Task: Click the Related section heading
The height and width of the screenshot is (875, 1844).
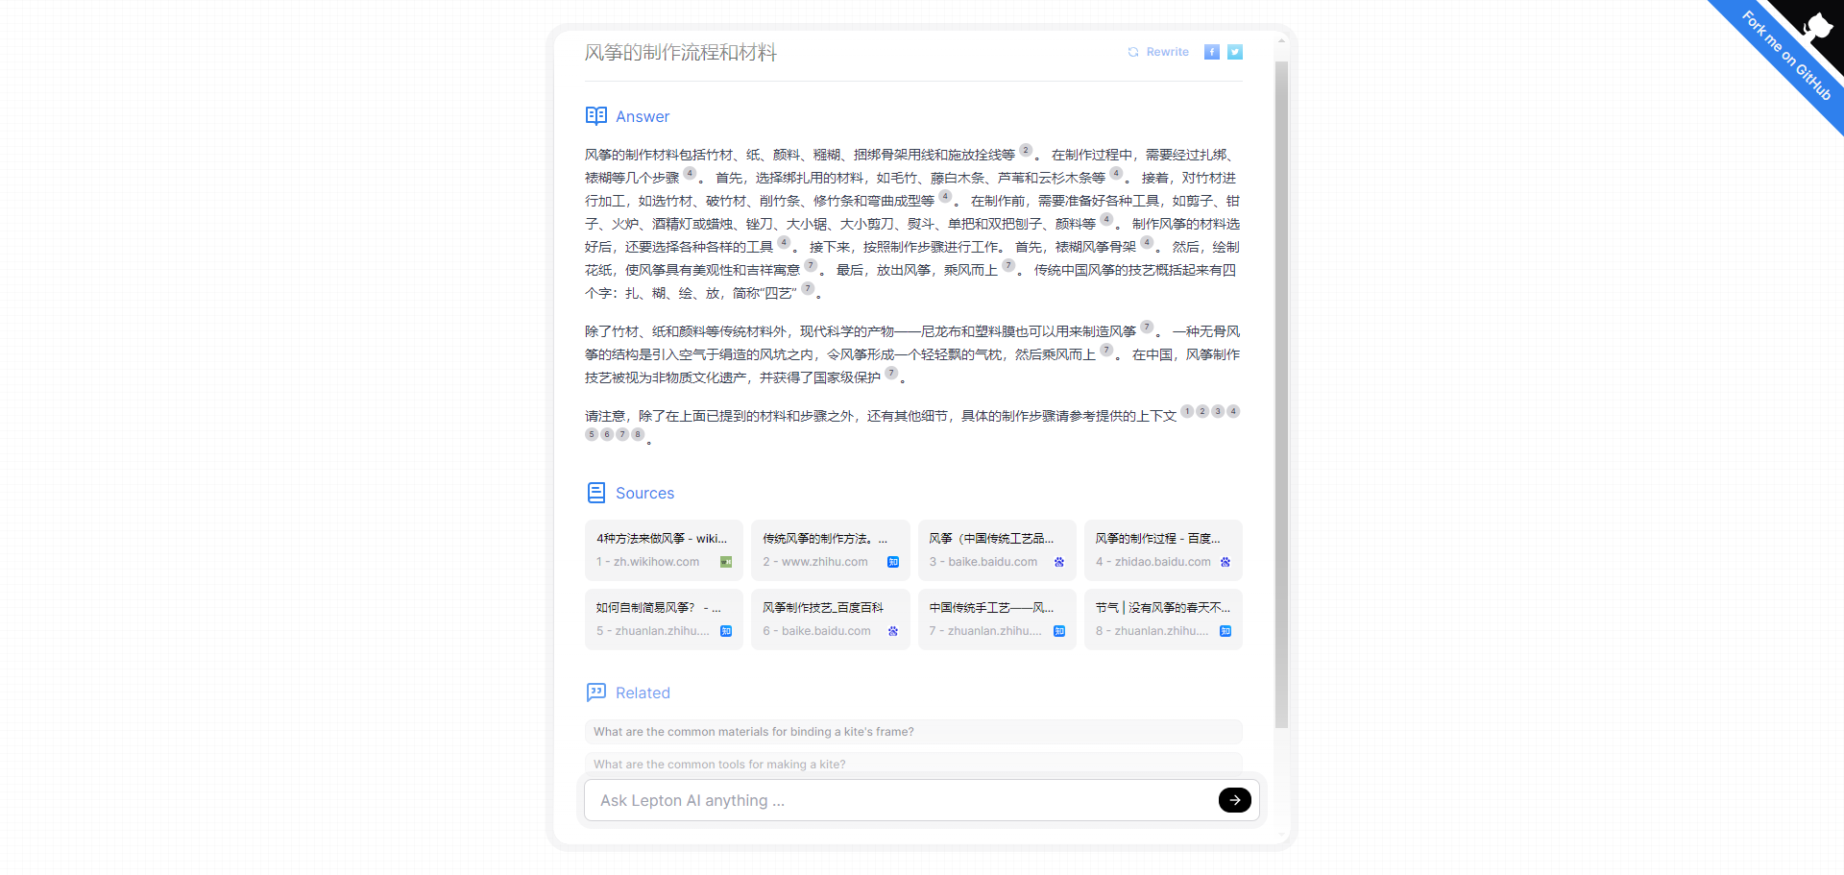Action: (643, 693)
